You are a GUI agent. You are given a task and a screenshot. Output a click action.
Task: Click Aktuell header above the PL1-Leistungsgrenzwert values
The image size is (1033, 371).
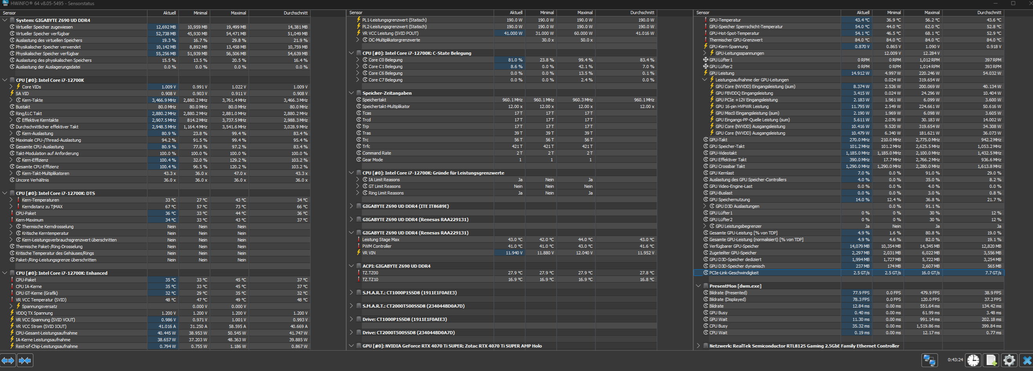(x=510, y=13)
